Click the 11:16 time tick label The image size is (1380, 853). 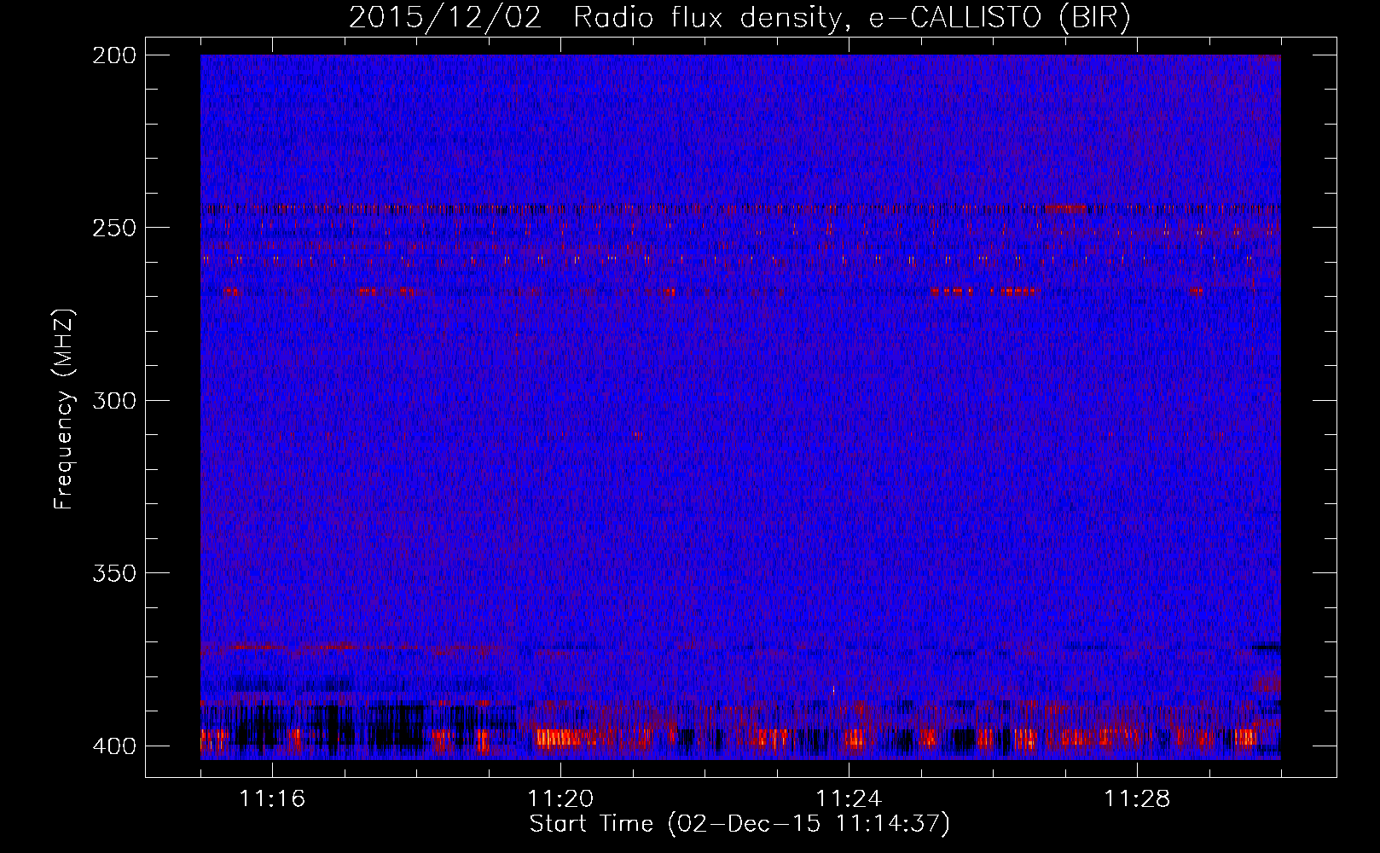[x=272, y=799]
